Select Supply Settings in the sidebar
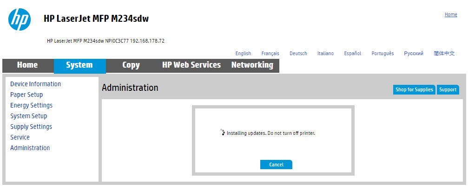468x190 pixels. pos(31,127)
